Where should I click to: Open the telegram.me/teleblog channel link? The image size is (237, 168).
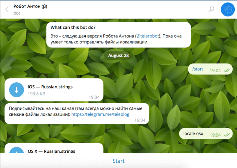click(100, 114)
